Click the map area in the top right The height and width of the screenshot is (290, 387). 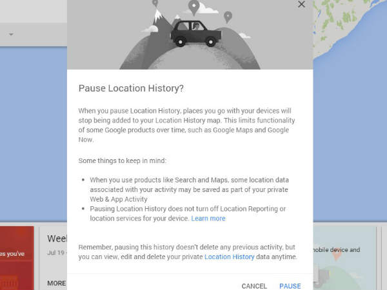click(x=352, y=26)
